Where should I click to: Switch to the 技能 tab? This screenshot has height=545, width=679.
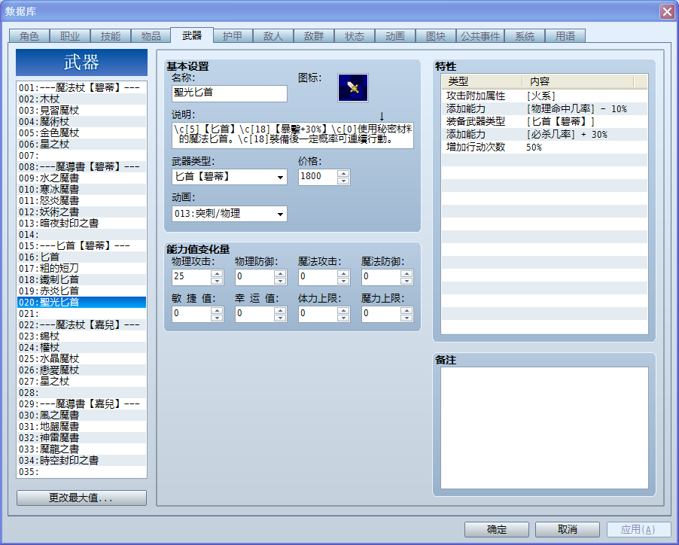(x=111, y=36)
